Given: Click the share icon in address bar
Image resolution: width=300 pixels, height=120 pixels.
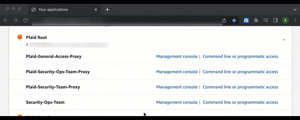Looking at the screenshot, I should 224,20.
